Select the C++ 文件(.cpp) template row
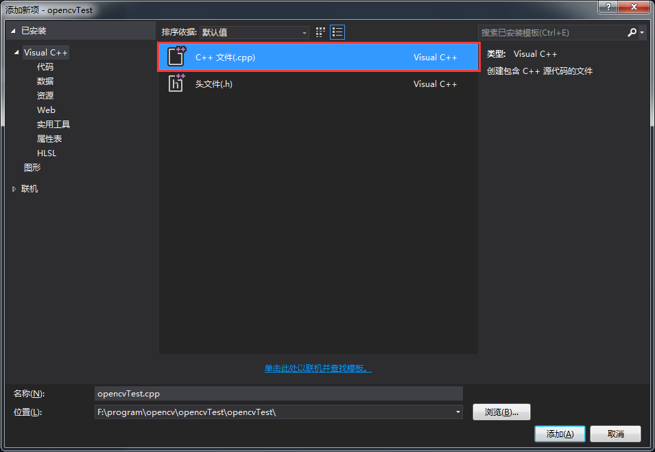655x452 pixels. click(x=319, y=57)
